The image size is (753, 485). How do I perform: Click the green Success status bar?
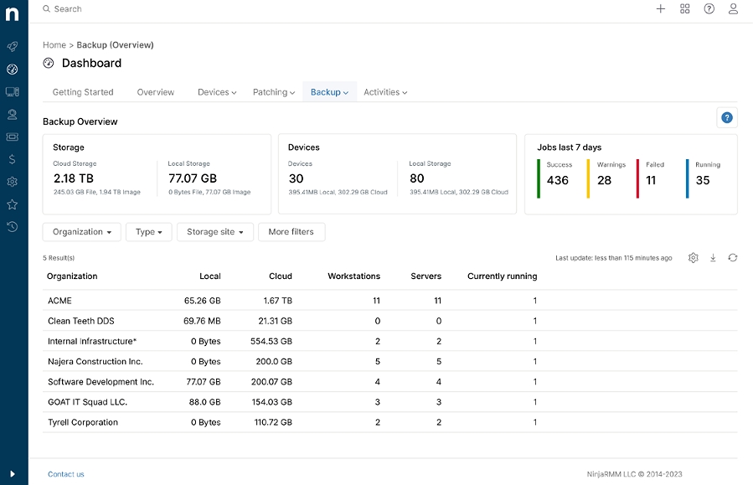(539, 178)
